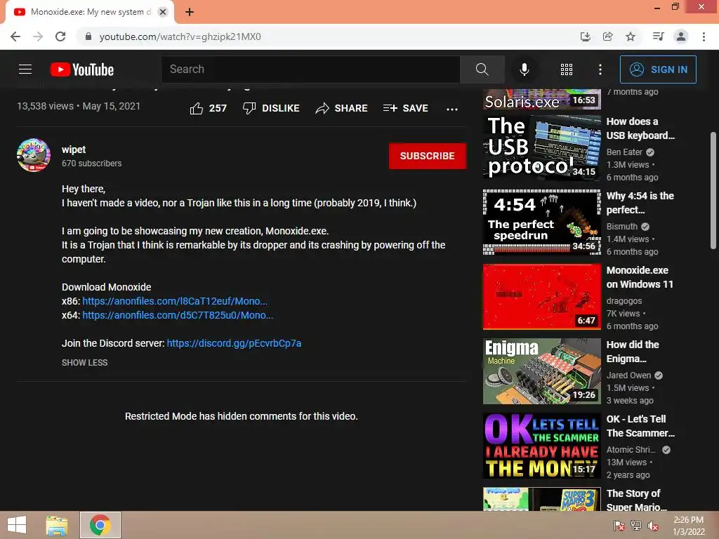The height and width of the screenshot is (539, 719).
Task: Click the install app icon in address bar
Action: 585,36
